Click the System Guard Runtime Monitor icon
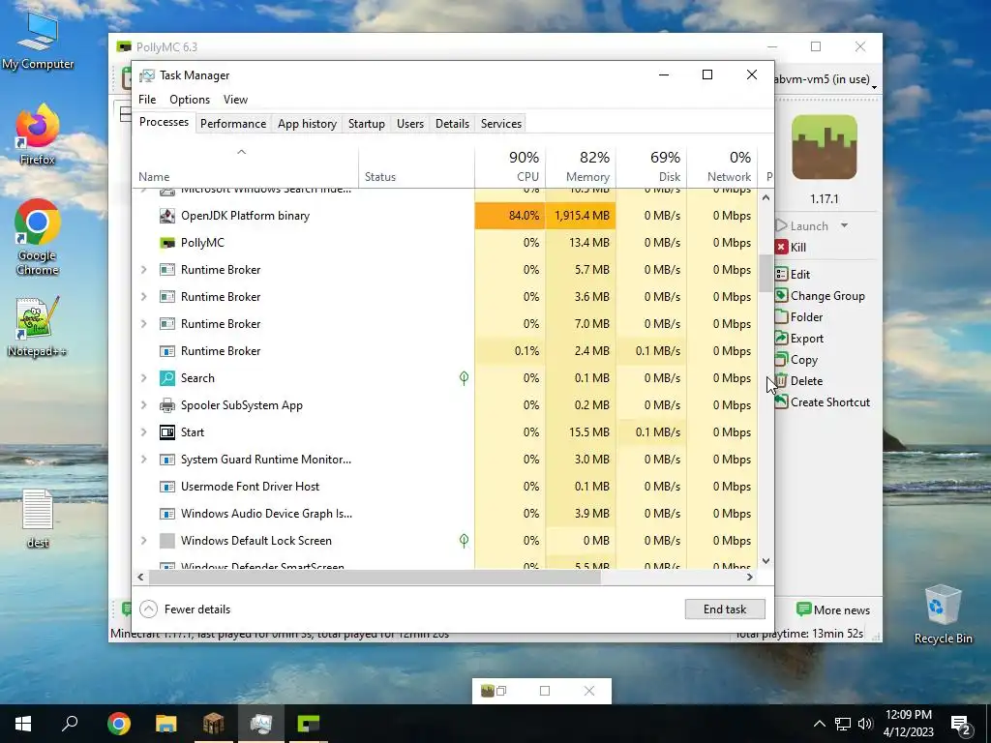Viewport: 991px width, 743px height. [x=166, y=460]
